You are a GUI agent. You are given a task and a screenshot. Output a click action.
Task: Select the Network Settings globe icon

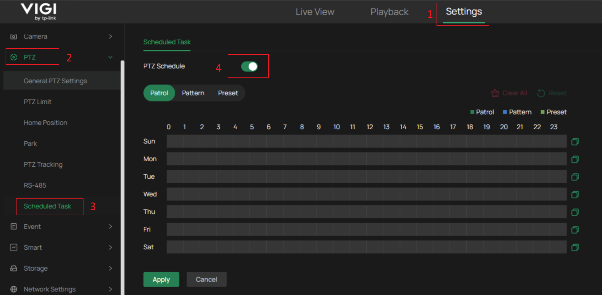click(14, 289)
